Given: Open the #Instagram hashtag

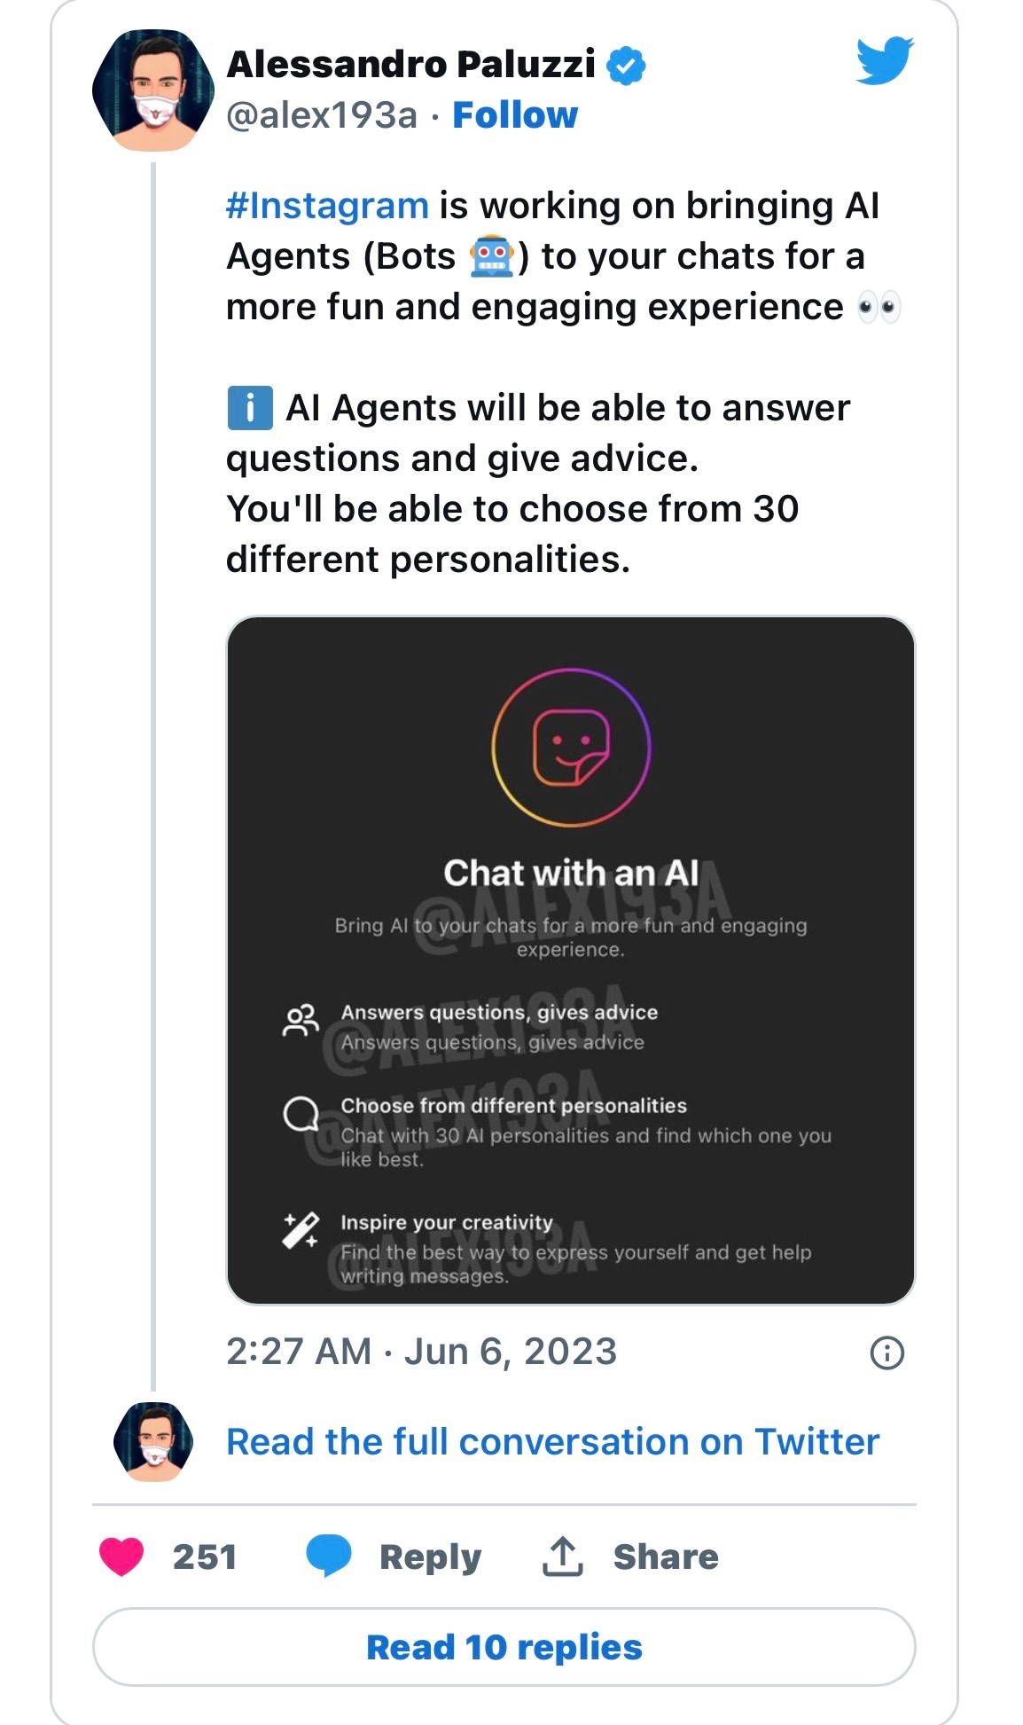Looking at the screenshot, I should (327, 206).
